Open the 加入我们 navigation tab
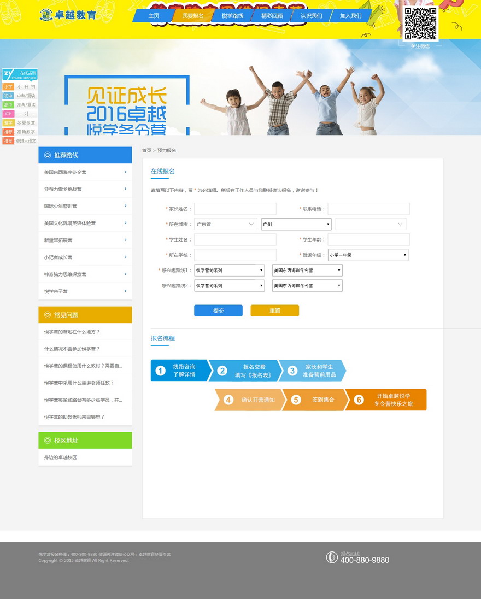This screenshot has width=481, height=599. click(x=351, y=16)
